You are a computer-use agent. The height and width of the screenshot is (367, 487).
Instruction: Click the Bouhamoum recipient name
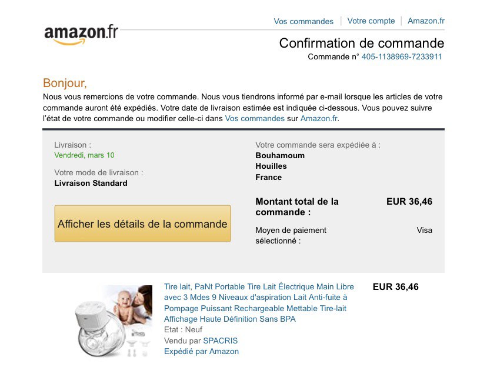coord(280,155)
